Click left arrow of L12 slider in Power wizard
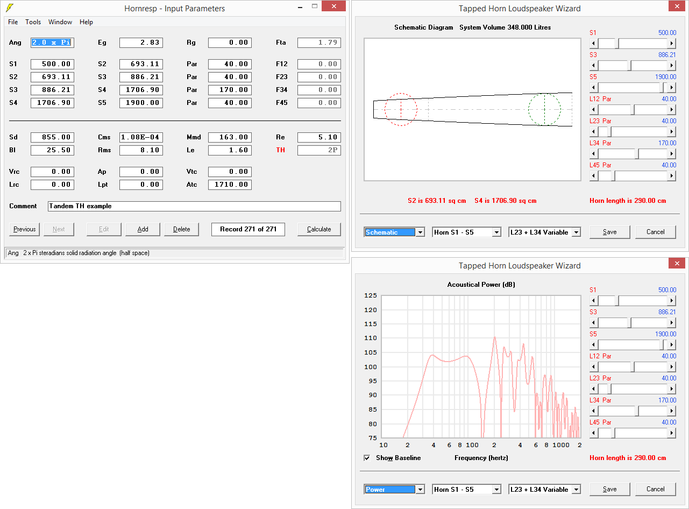689x509 pixels. pyautogui.click(x=594, y=367)
